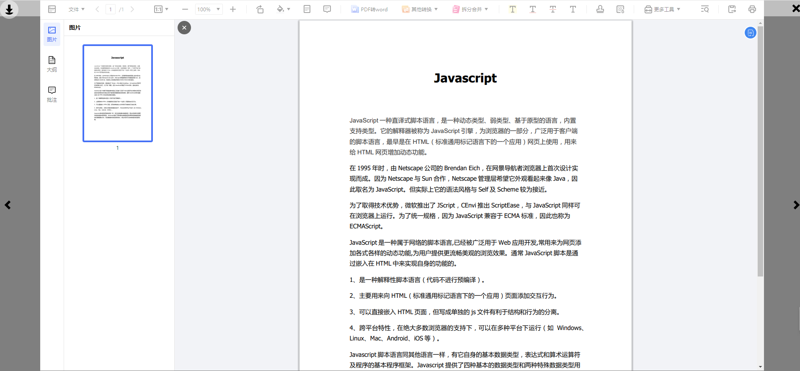Click the download arrow icon at top-left
This screenshot has height=371, width=800.
click(x=9, y=9)
